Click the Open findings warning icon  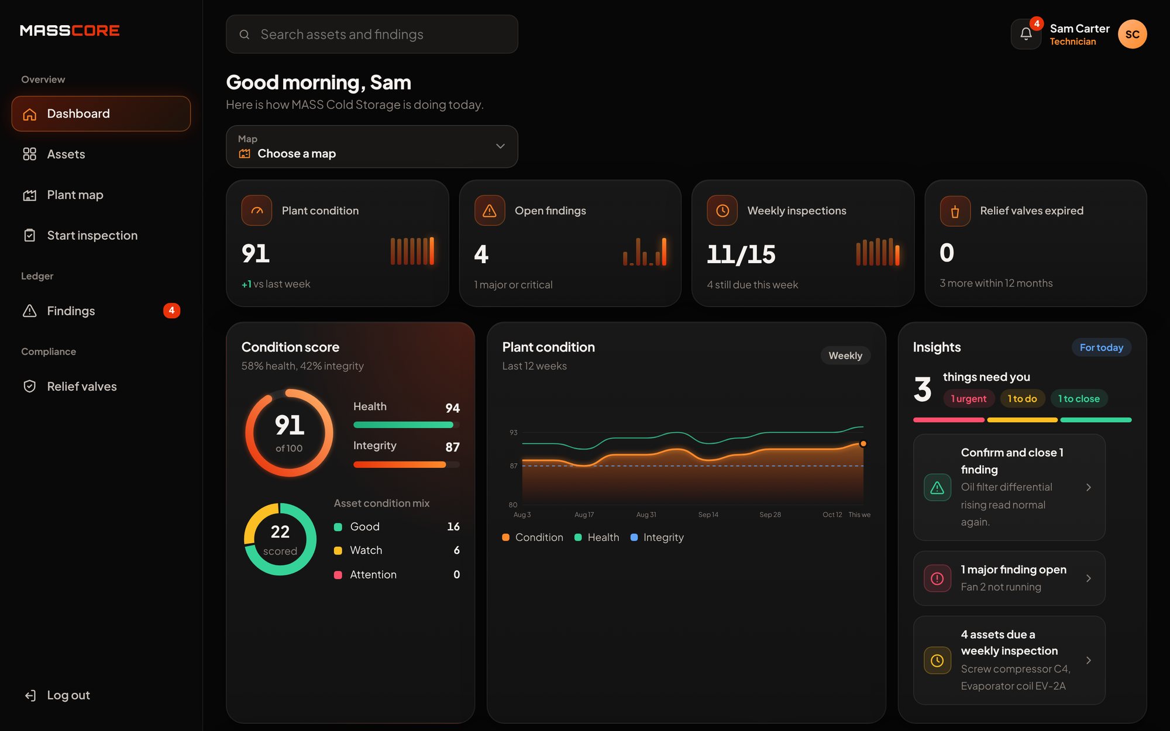coord(490,211)
